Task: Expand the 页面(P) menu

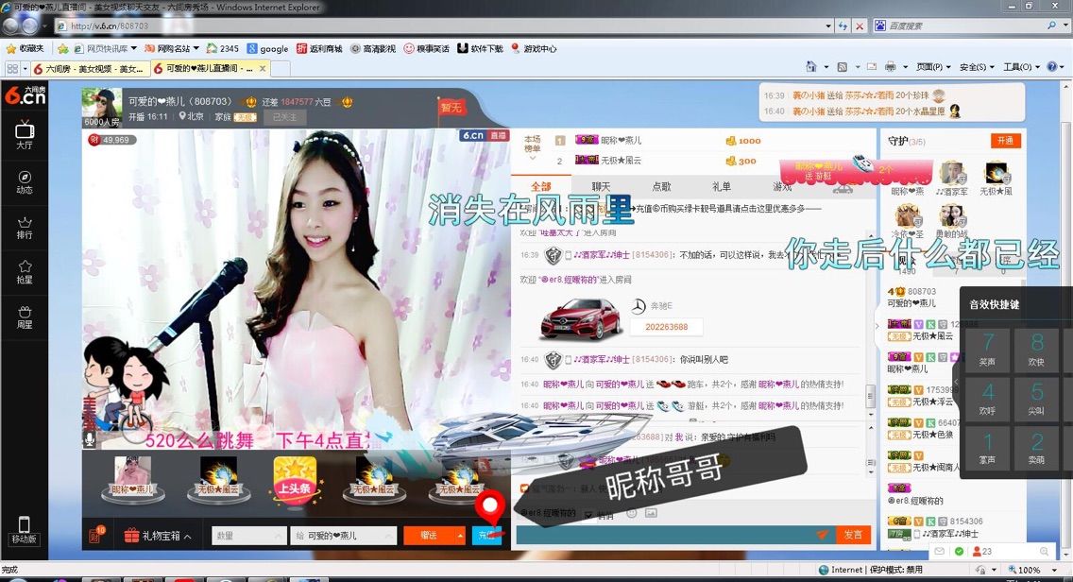Action: tap(933, 67)
